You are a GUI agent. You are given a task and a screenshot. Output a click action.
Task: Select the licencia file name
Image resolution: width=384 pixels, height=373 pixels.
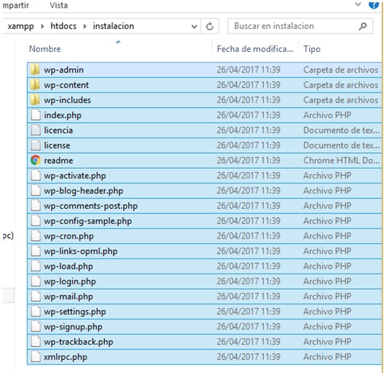pos(58,130)
